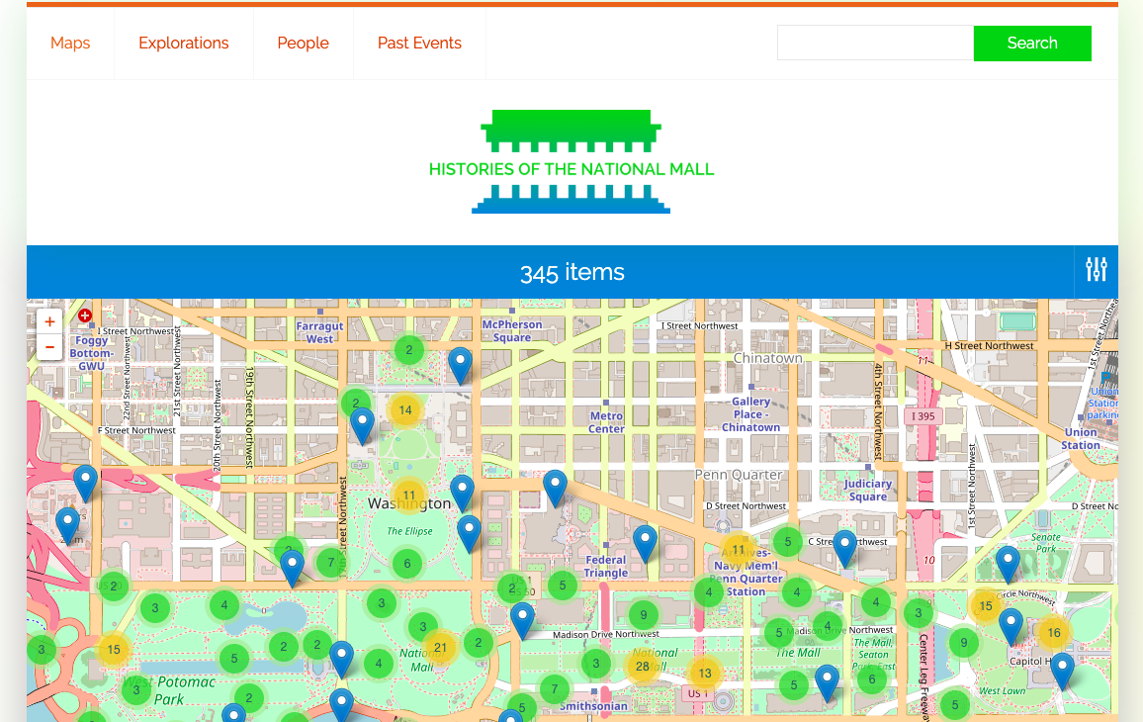Click the green Search button
This screenshot has height=722, width=1143.
coord(1032,44)
